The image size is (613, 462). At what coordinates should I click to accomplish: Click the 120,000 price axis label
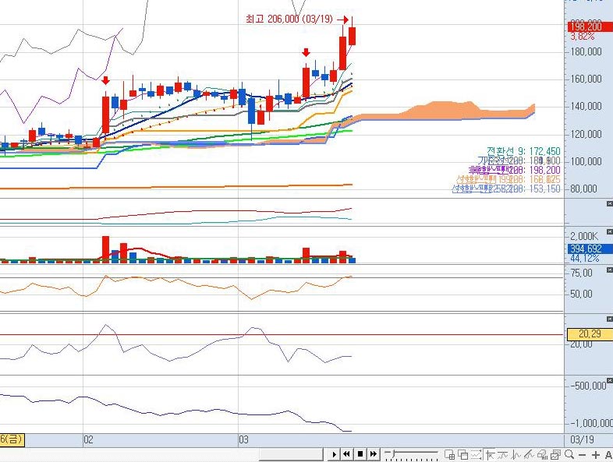click(586, 134)
